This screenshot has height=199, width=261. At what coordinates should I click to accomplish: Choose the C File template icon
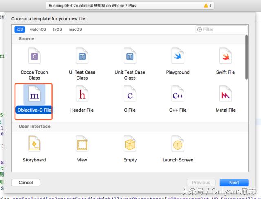point(130,94)
